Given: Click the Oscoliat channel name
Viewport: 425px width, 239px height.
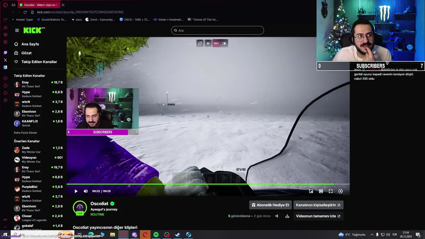Looking at the screenshot, I should coord(99,203).
